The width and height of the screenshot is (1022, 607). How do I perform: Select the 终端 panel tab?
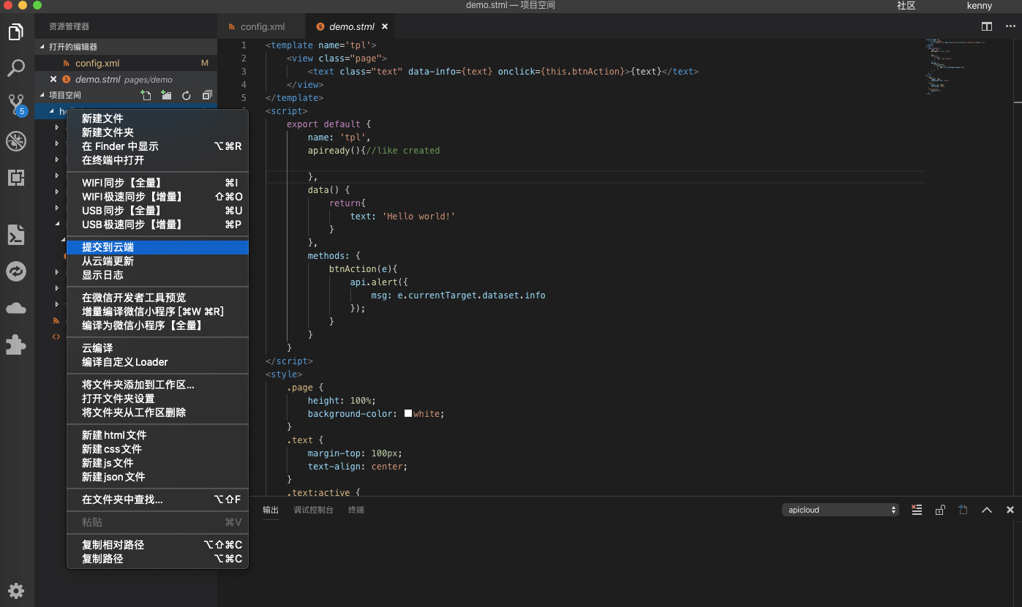tap(356, 510)
